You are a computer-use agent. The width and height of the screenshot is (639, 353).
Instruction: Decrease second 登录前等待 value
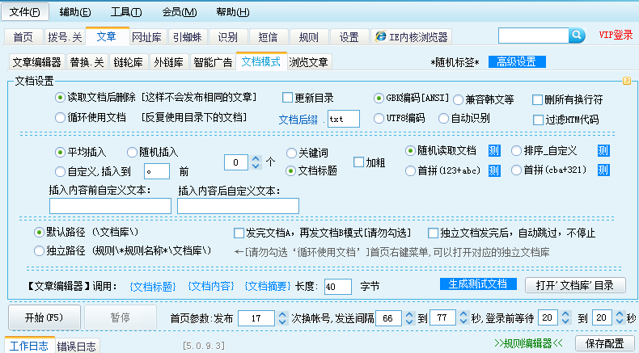coord(620,321)
